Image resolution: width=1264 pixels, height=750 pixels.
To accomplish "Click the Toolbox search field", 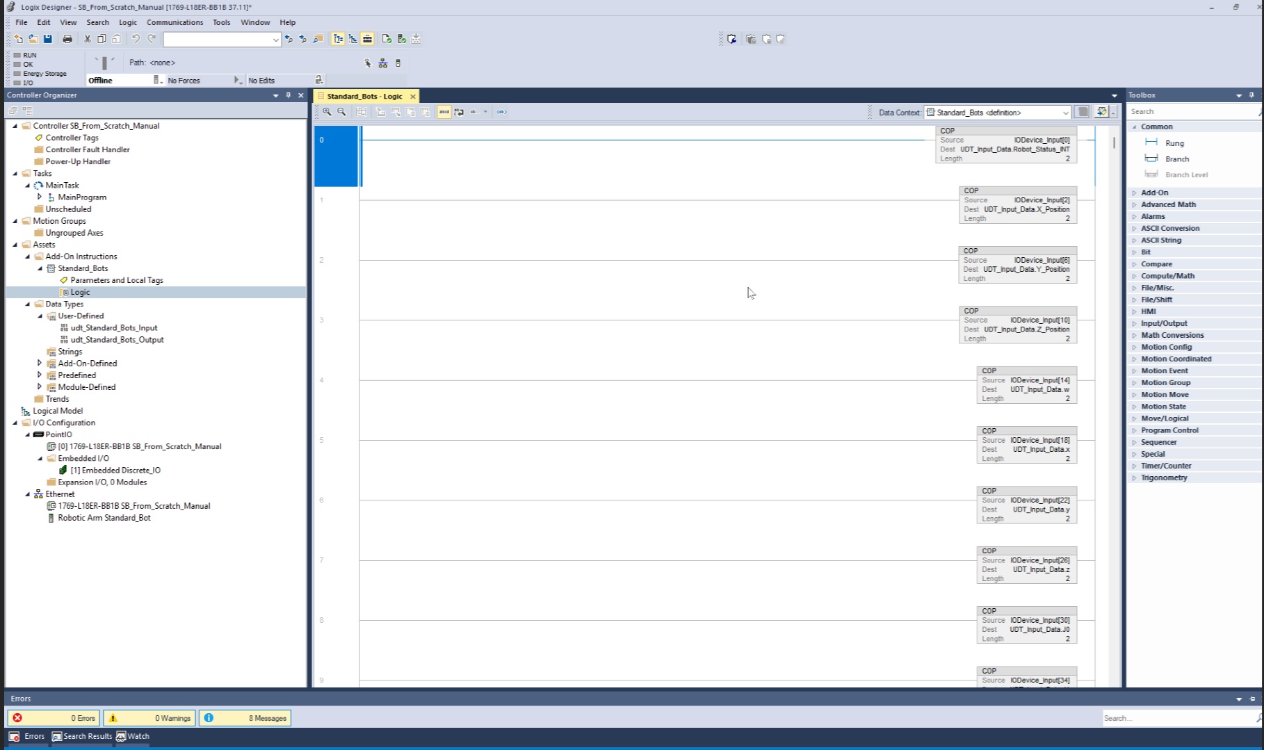I will [x=1190, y=111].
